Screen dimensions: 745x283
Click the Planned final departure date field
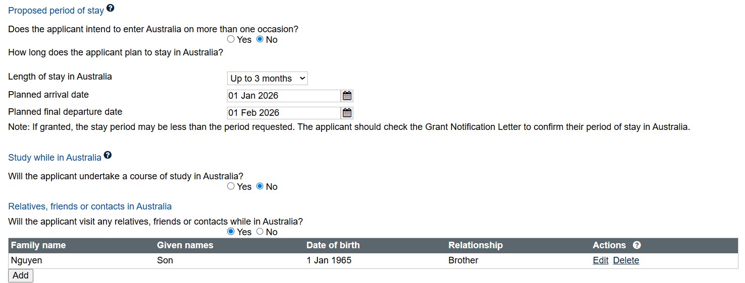tap(284, 113)
